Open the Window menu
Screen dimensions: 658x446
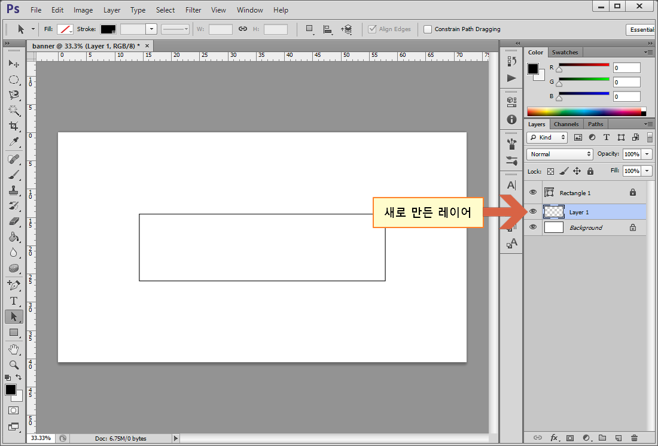coord(249,10)
